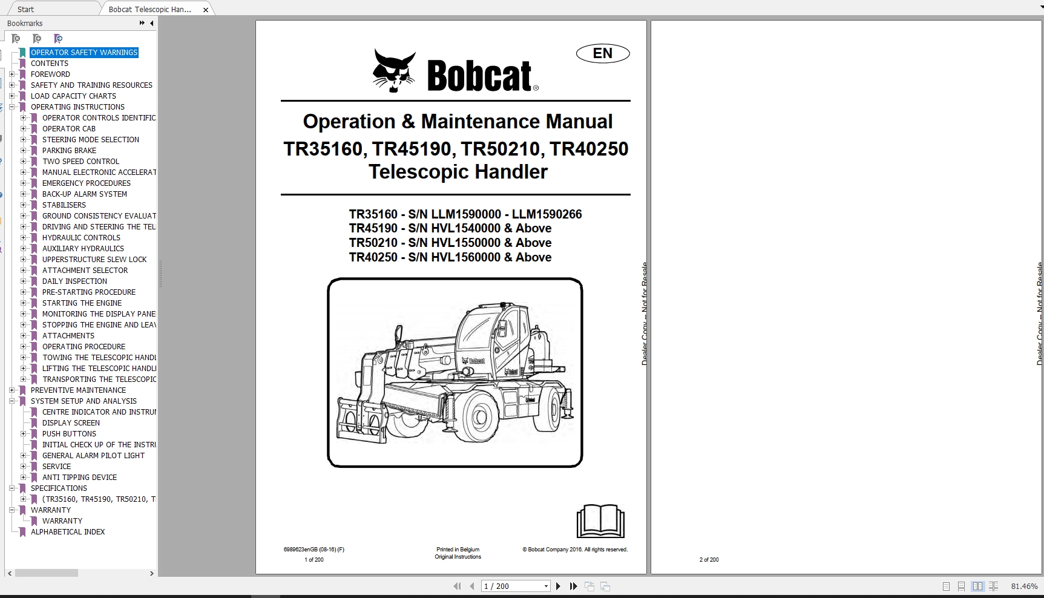The image size is (1044, 598).
Task: Collapse OPERATING INSTRUCTIONS bookmark
Action: 11,107
